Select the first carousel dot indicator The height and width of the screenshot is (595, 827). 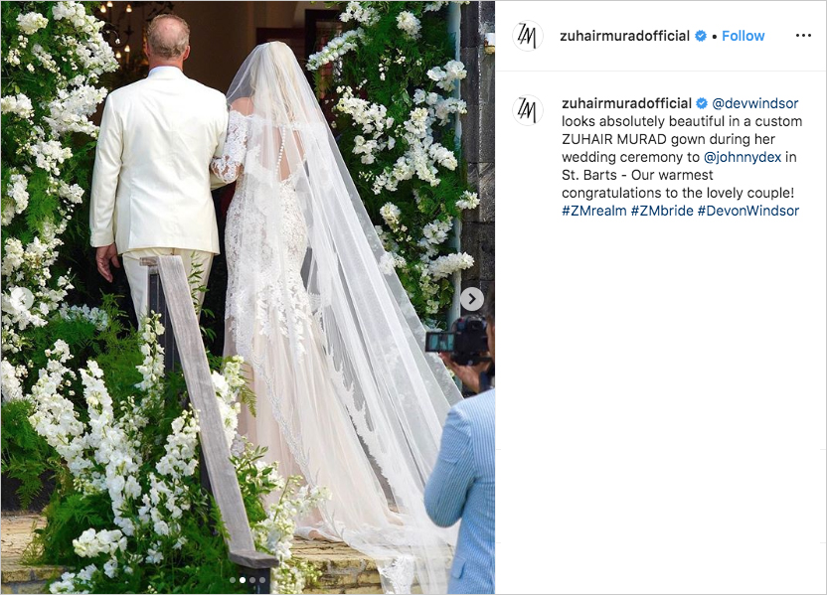click(x=233, y=580)
